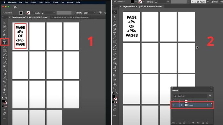The height and width of the screenshot is (125, 223).
Task: Go to Home screen in left window
Action: [15, 7]
